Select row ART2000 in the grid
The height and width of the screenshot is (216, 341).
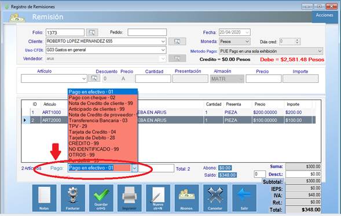(x=168, y=120)
